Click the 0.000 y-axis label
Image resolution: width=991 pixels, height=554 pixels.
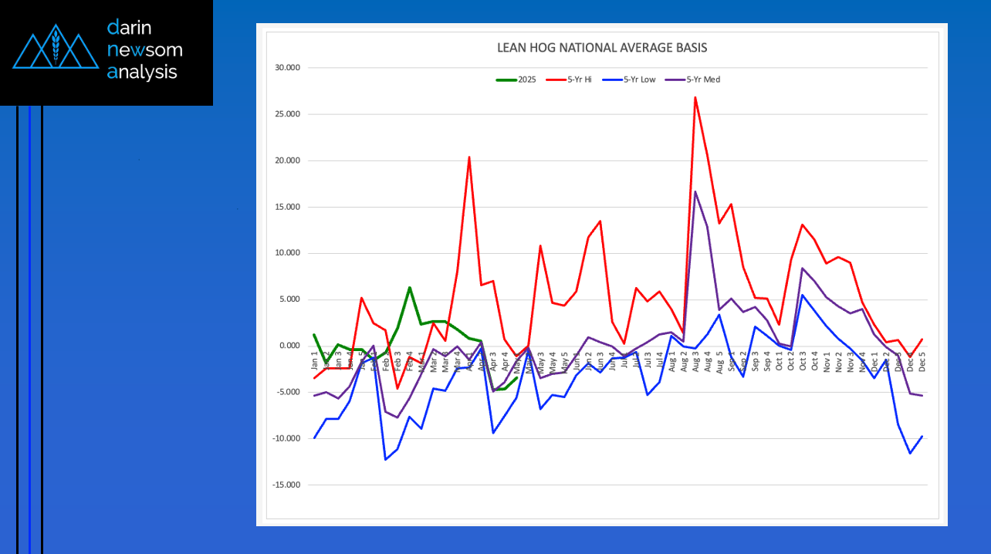tap(290, 346)
